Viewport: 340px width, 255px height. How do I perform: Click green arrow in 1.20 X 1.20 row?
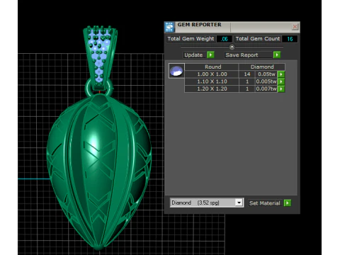click(x=281, y=89)
